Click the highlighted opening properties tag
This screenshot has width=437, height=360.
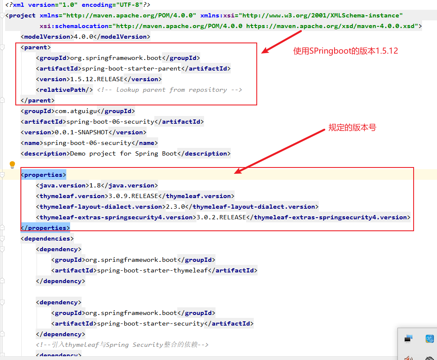(x=43, y=175)
